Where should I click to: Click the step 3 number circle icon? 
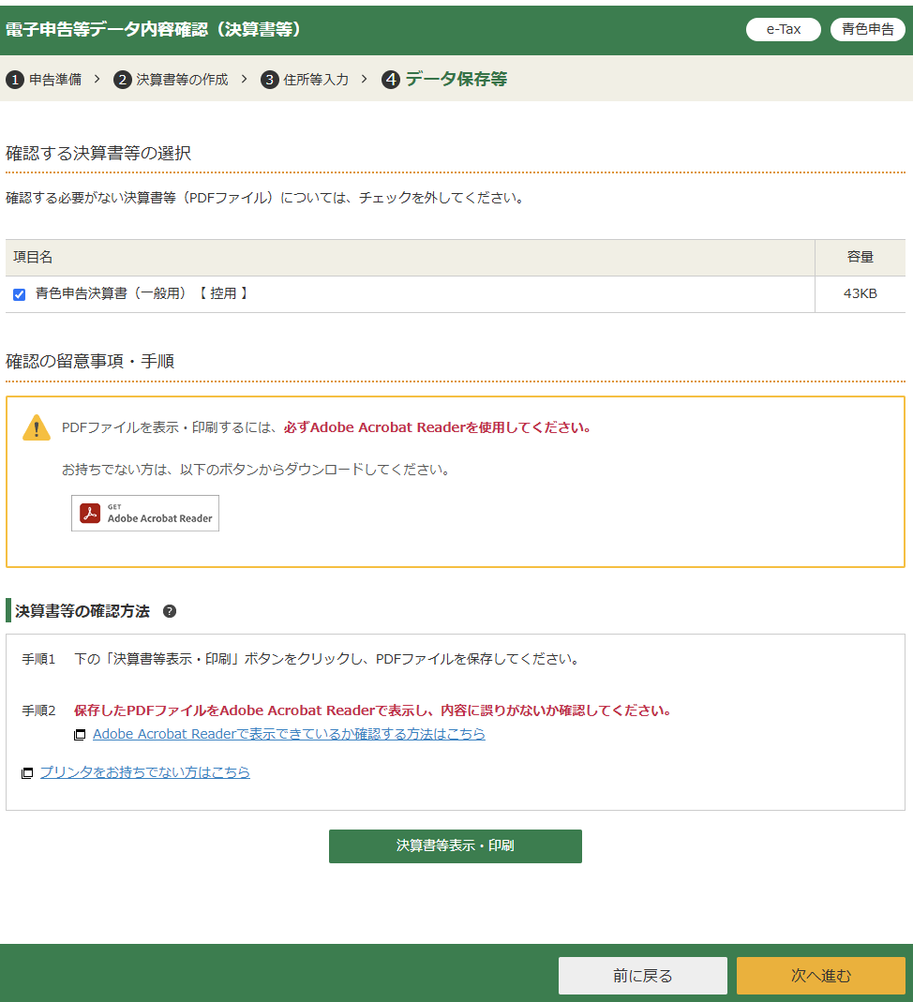coord(270,80)
